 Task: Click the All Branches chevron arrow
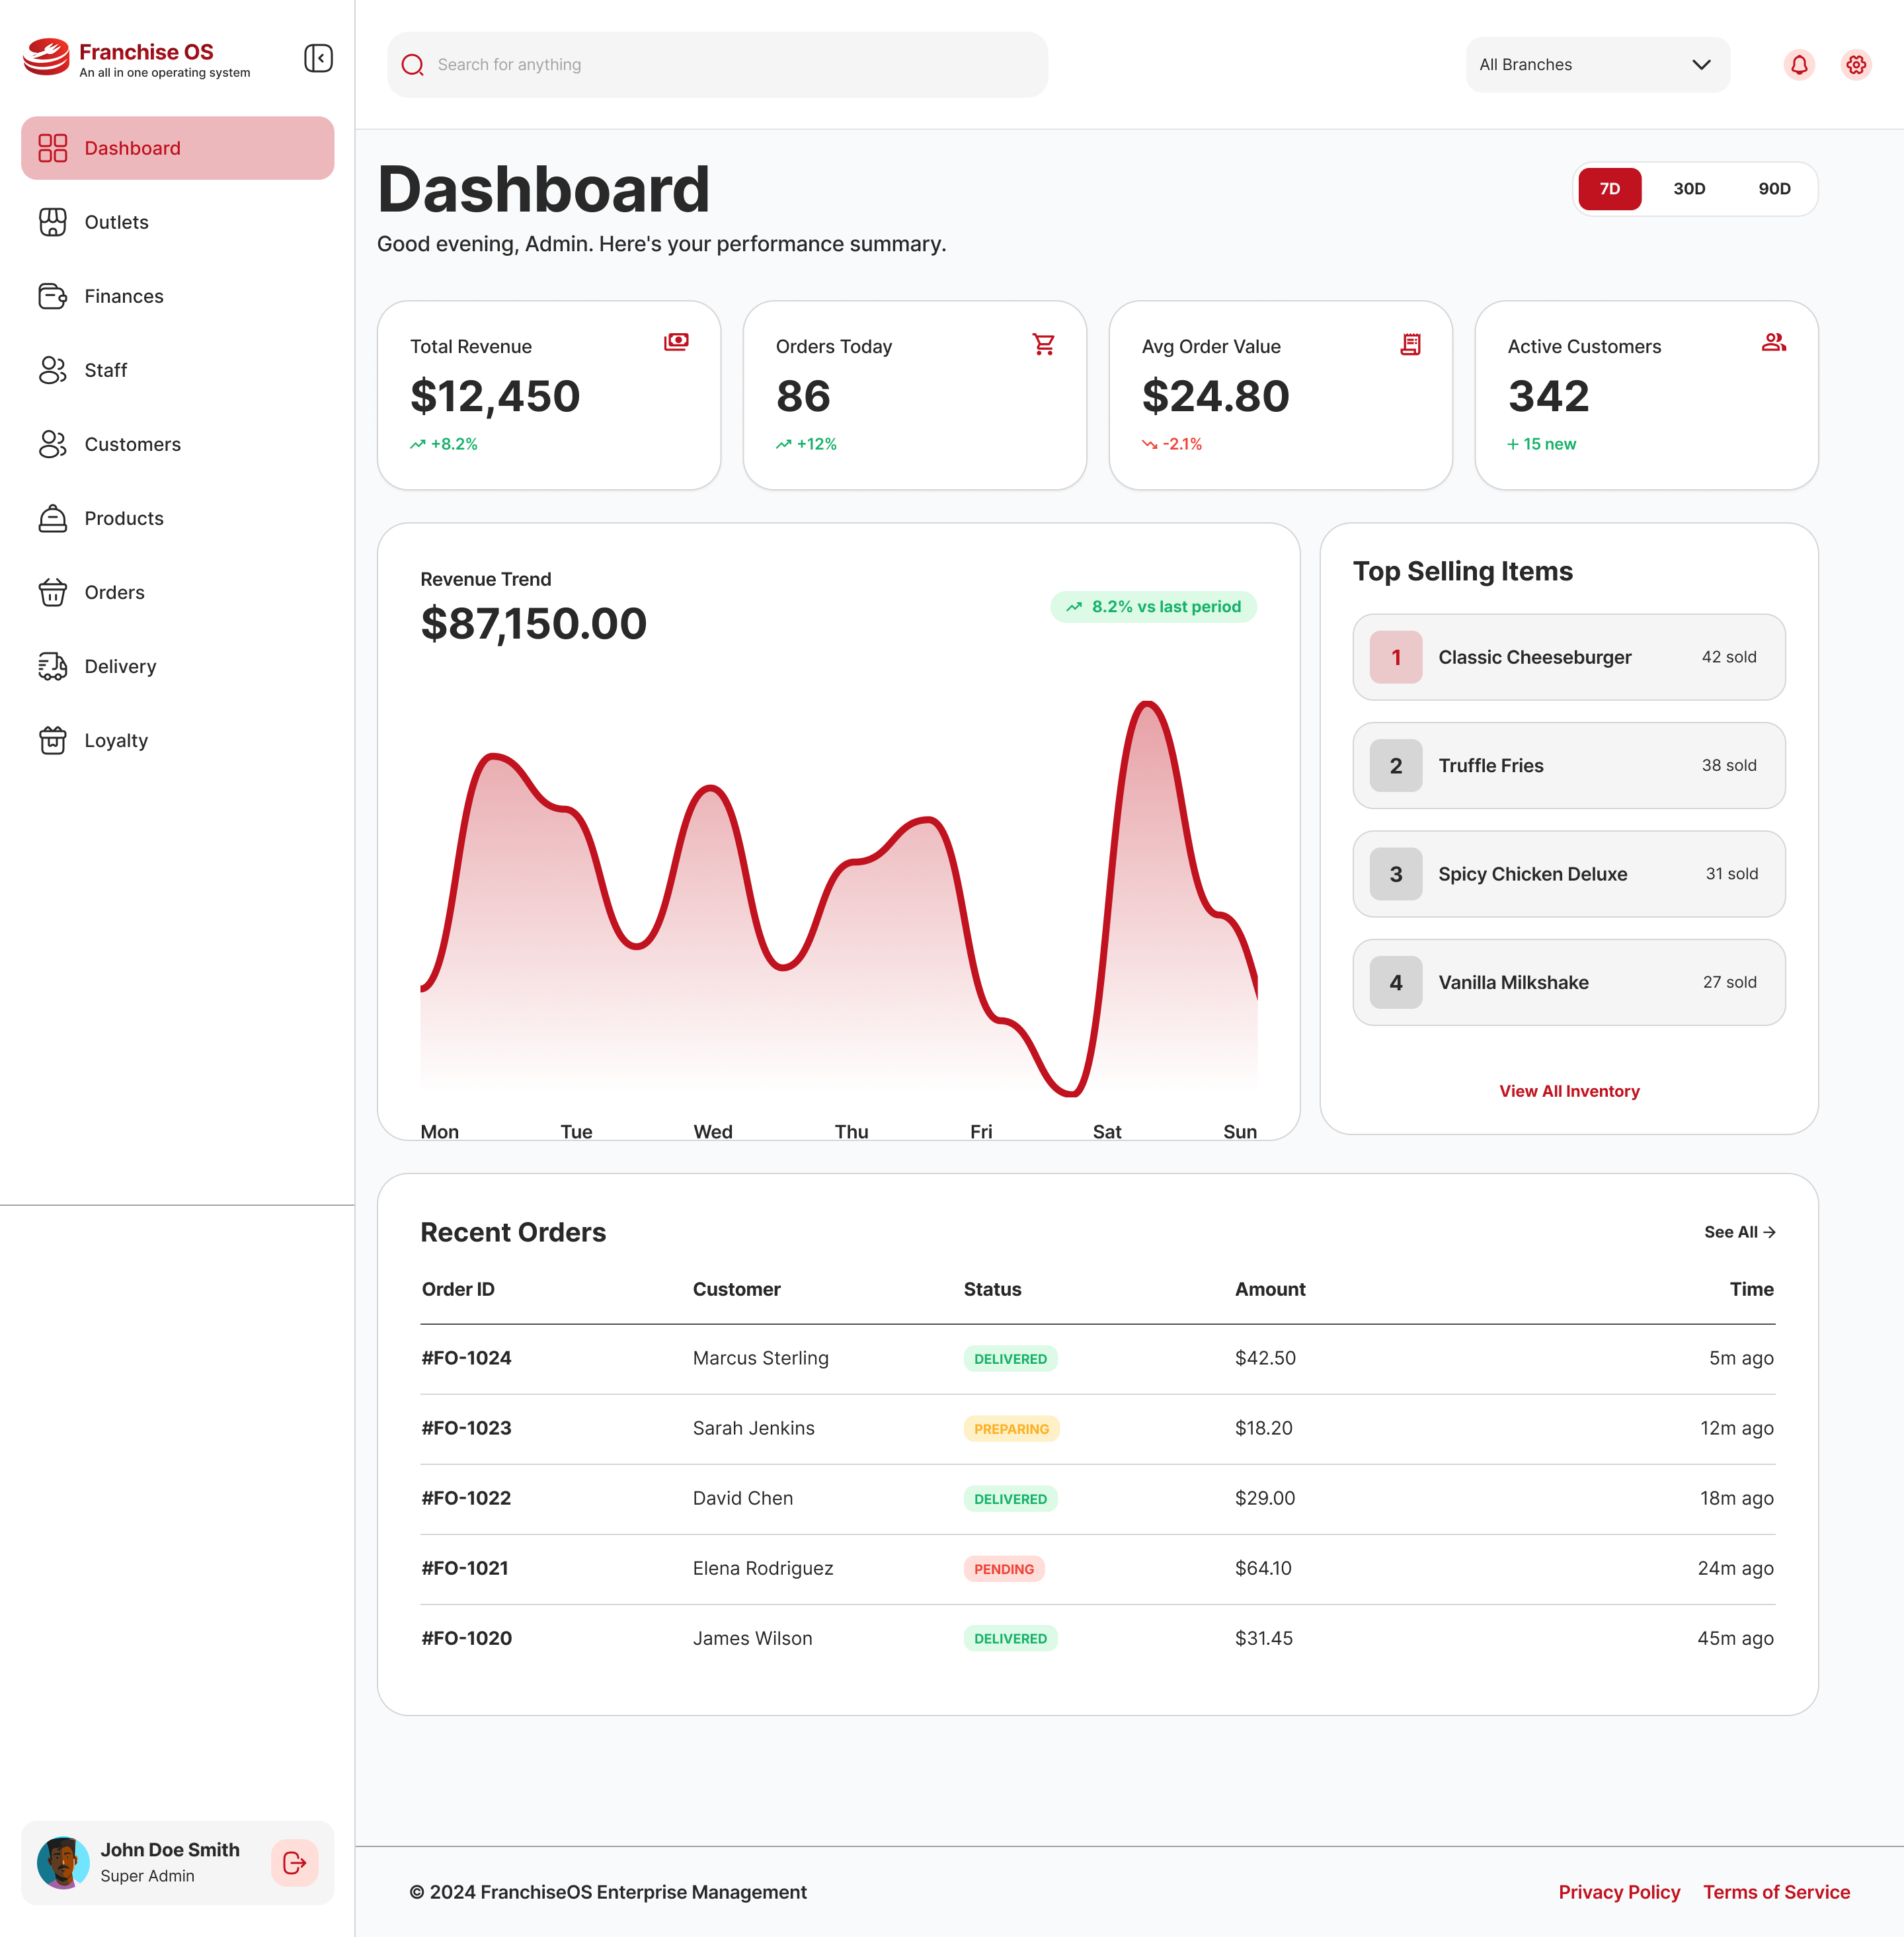[1700, 65]
